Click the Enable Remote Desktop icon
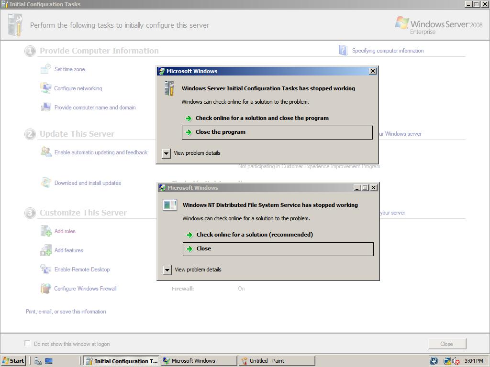Viewport: 490px width, 367px height. [45, 269]
